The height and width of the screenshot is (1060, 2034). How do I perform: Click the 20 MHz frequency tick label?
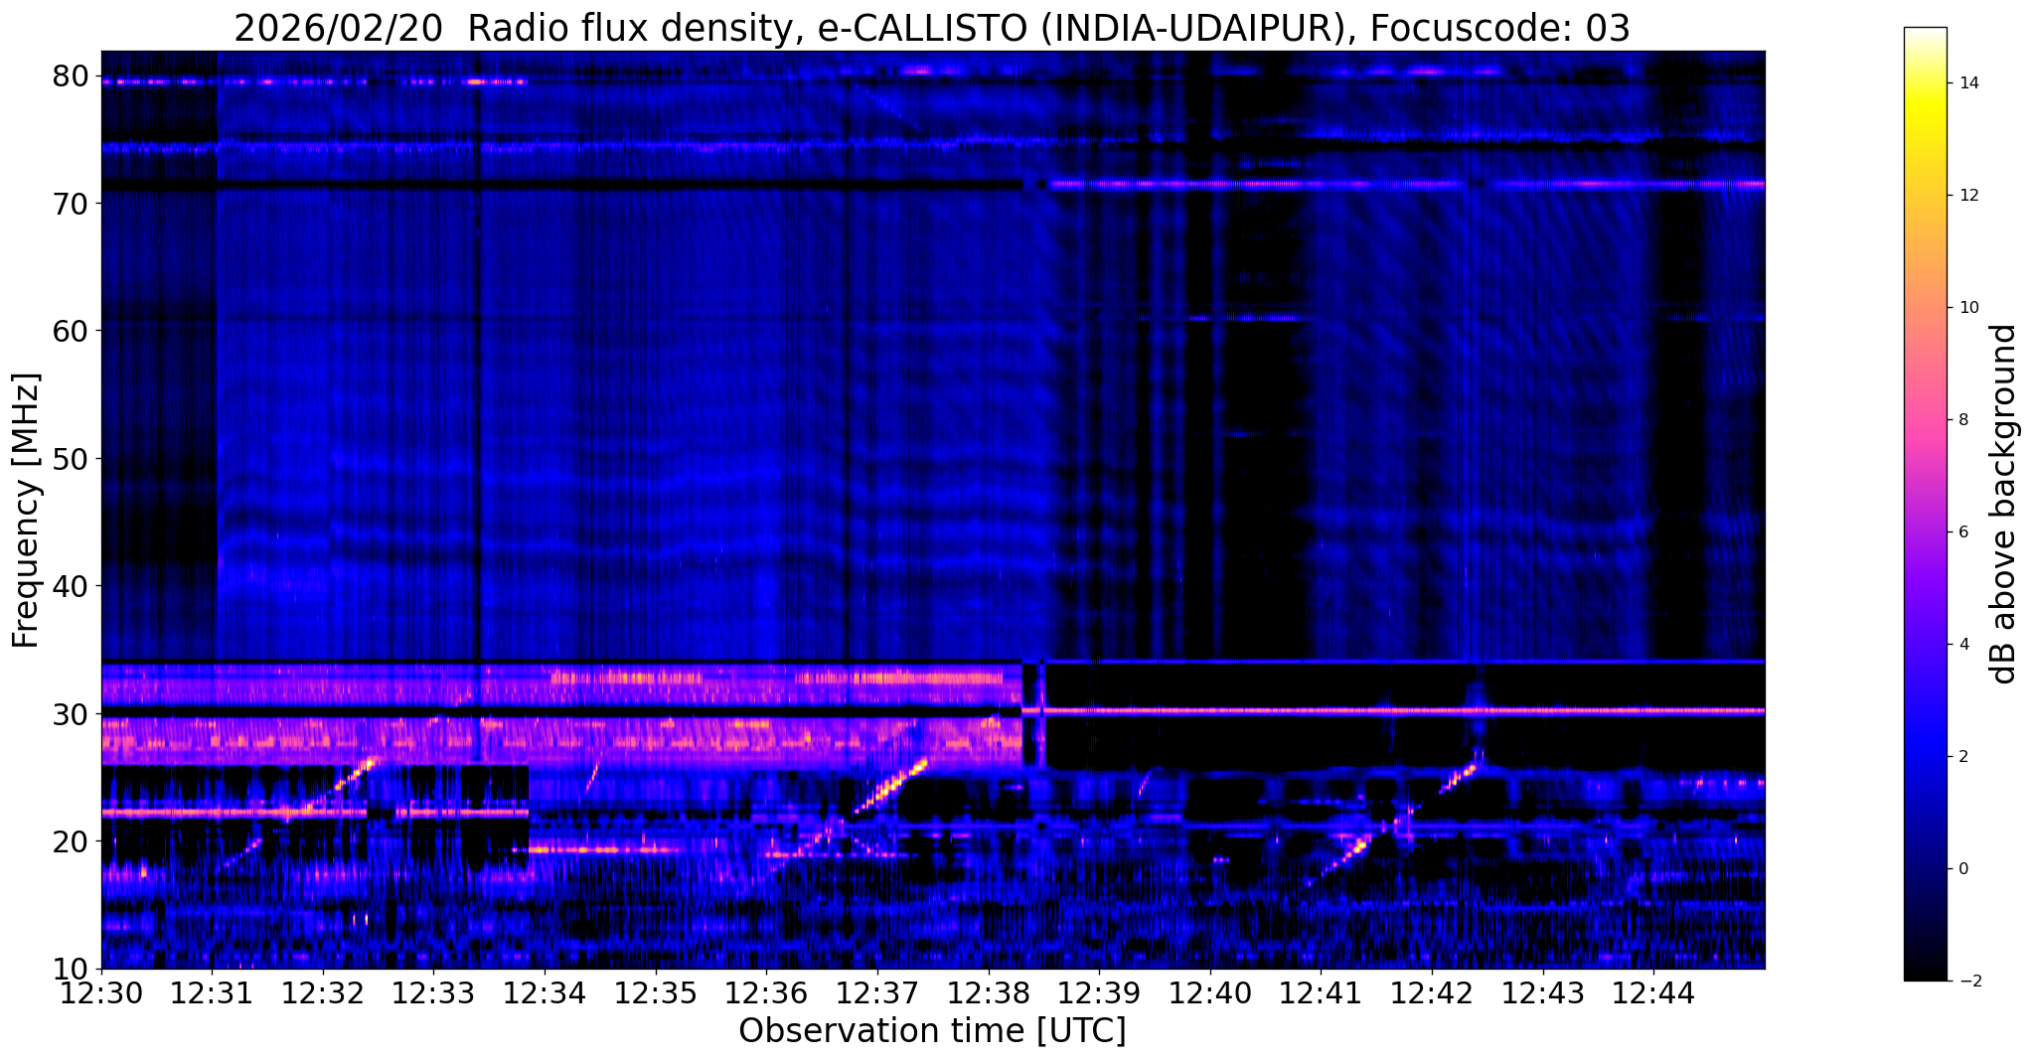click(x=70, y=841)
